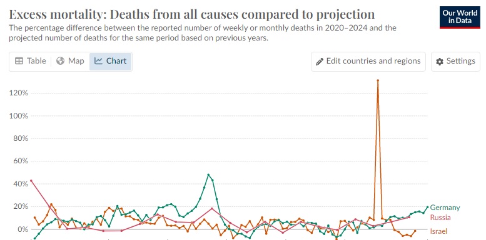
Task: Click Germany's green peak near 48%
Action: point(208,175)
